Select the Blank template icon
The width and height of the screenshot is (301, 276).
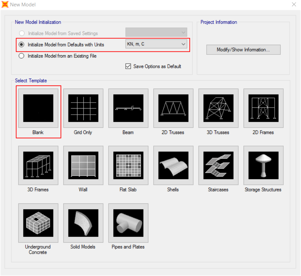click(x=38, y=108)
